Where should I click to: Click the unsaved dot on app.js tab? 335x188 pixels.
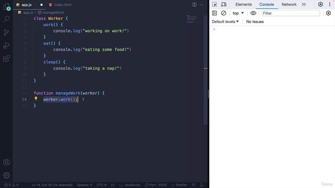[41, 5]
